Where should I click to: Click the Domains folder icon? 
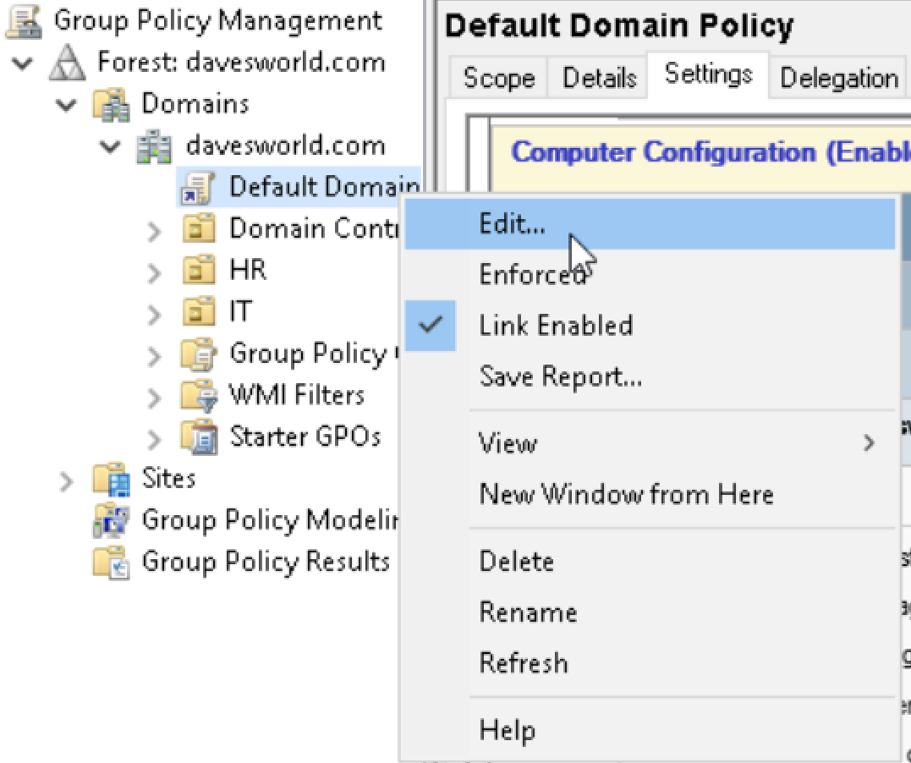pyautogui.click(x=112, y=105)
